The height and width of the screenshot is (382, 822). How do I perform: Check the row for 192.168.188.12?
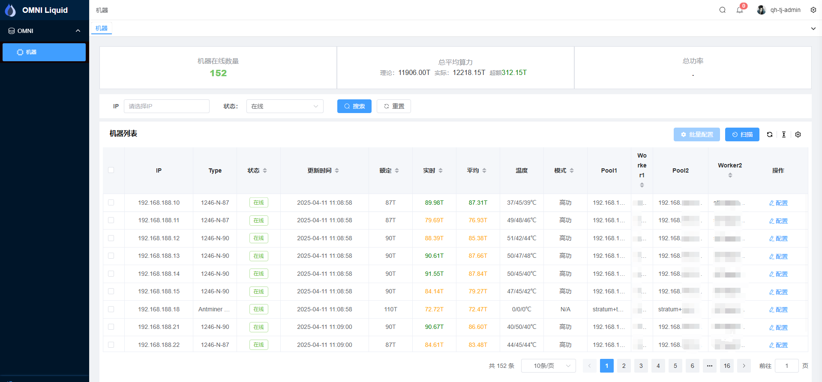[111, 238]
